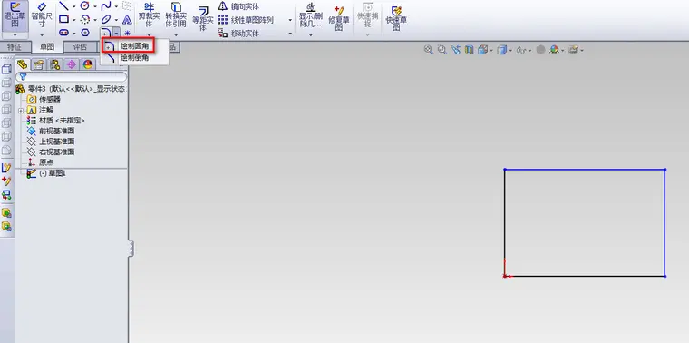
Task: Click the 退出草图 (Exit Sketch) button
Action: [15, 15]
